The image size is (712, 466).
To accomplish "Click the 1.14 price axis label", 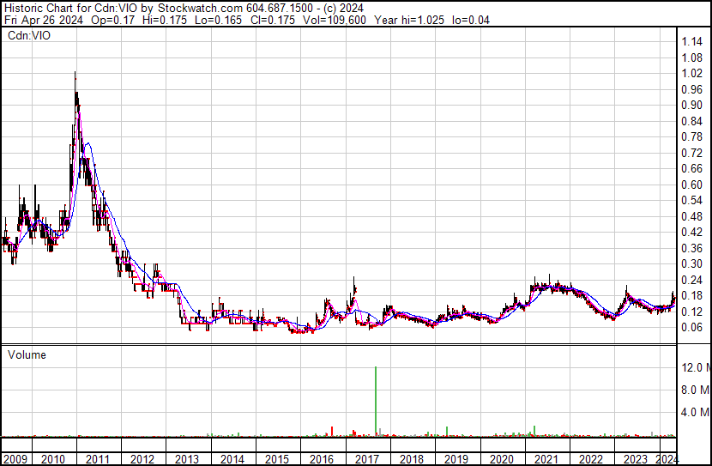I will click(x=692, y=42).
